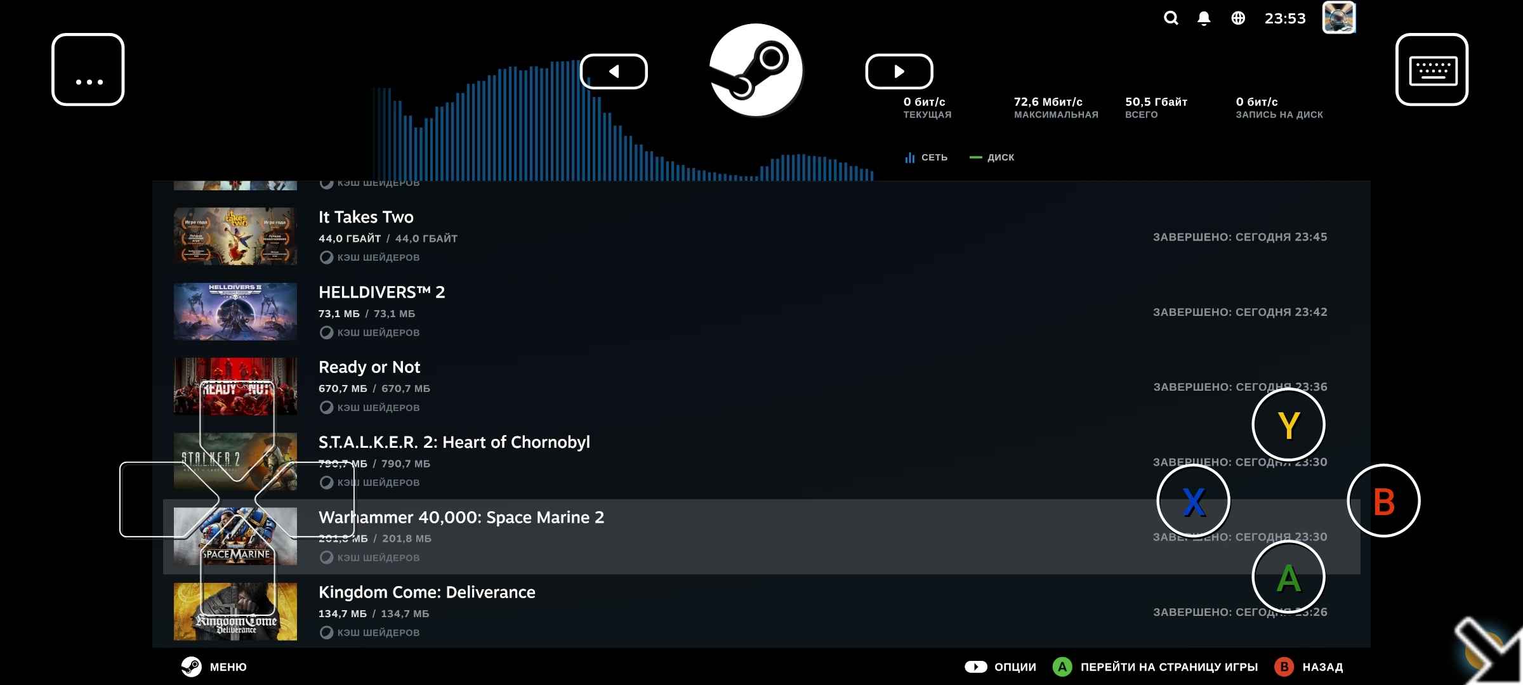Open the three-dots overlay menu
1523x685 pixels.
(88, 70)
